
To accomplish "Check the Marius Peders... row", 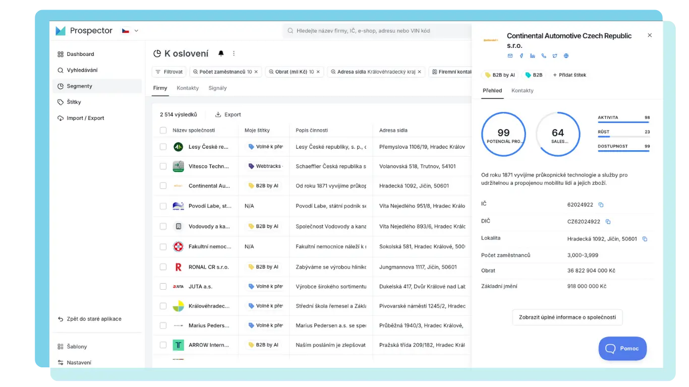I will pyautogui.click(x=163, y=326).
